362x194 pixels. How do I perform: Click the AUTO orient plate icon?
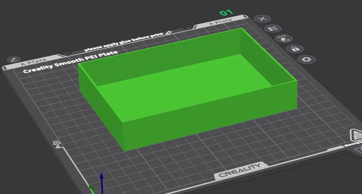(284, 38)
